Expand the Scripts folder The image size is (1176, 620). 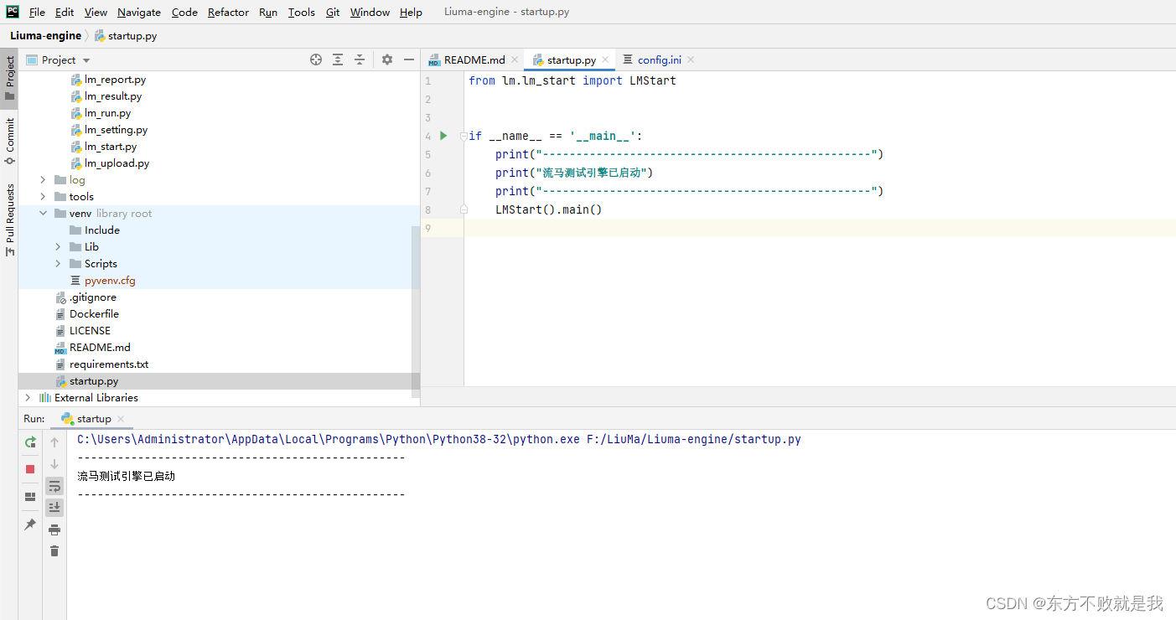[x=58, y=264]
